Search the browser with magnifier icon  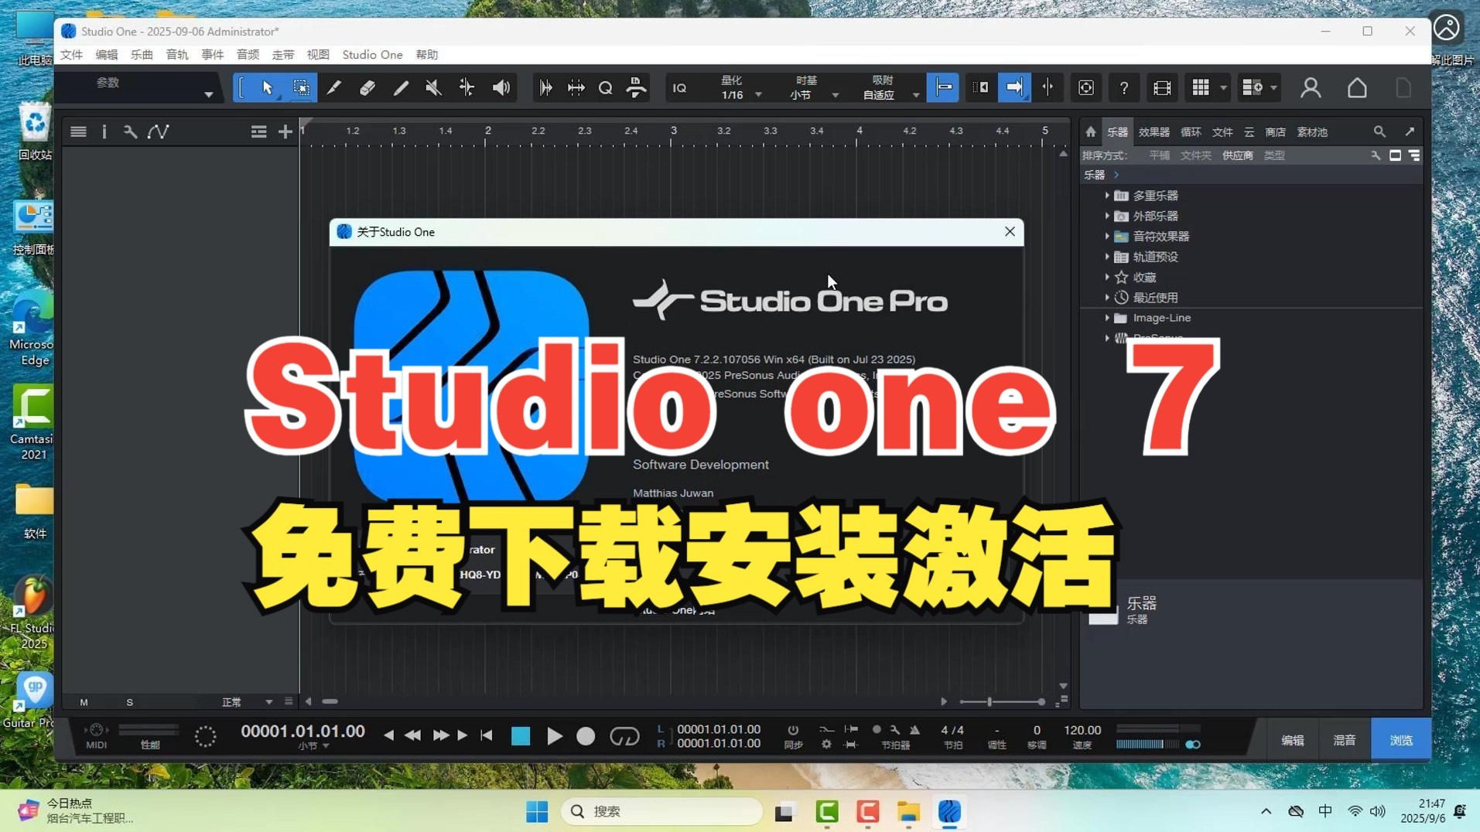pyautogui.click(x=1379, y=132)
